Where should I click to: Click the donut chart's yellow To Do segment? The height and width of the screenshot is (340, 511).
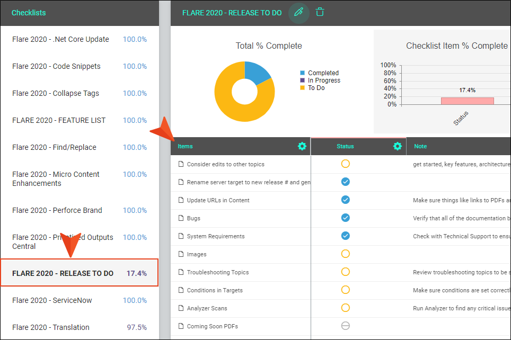point(233,111)
